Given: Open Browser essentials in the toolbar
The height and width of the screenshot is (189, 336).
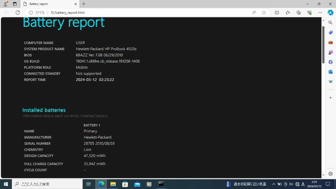Looking at the screenshot, I should point(309,12).
